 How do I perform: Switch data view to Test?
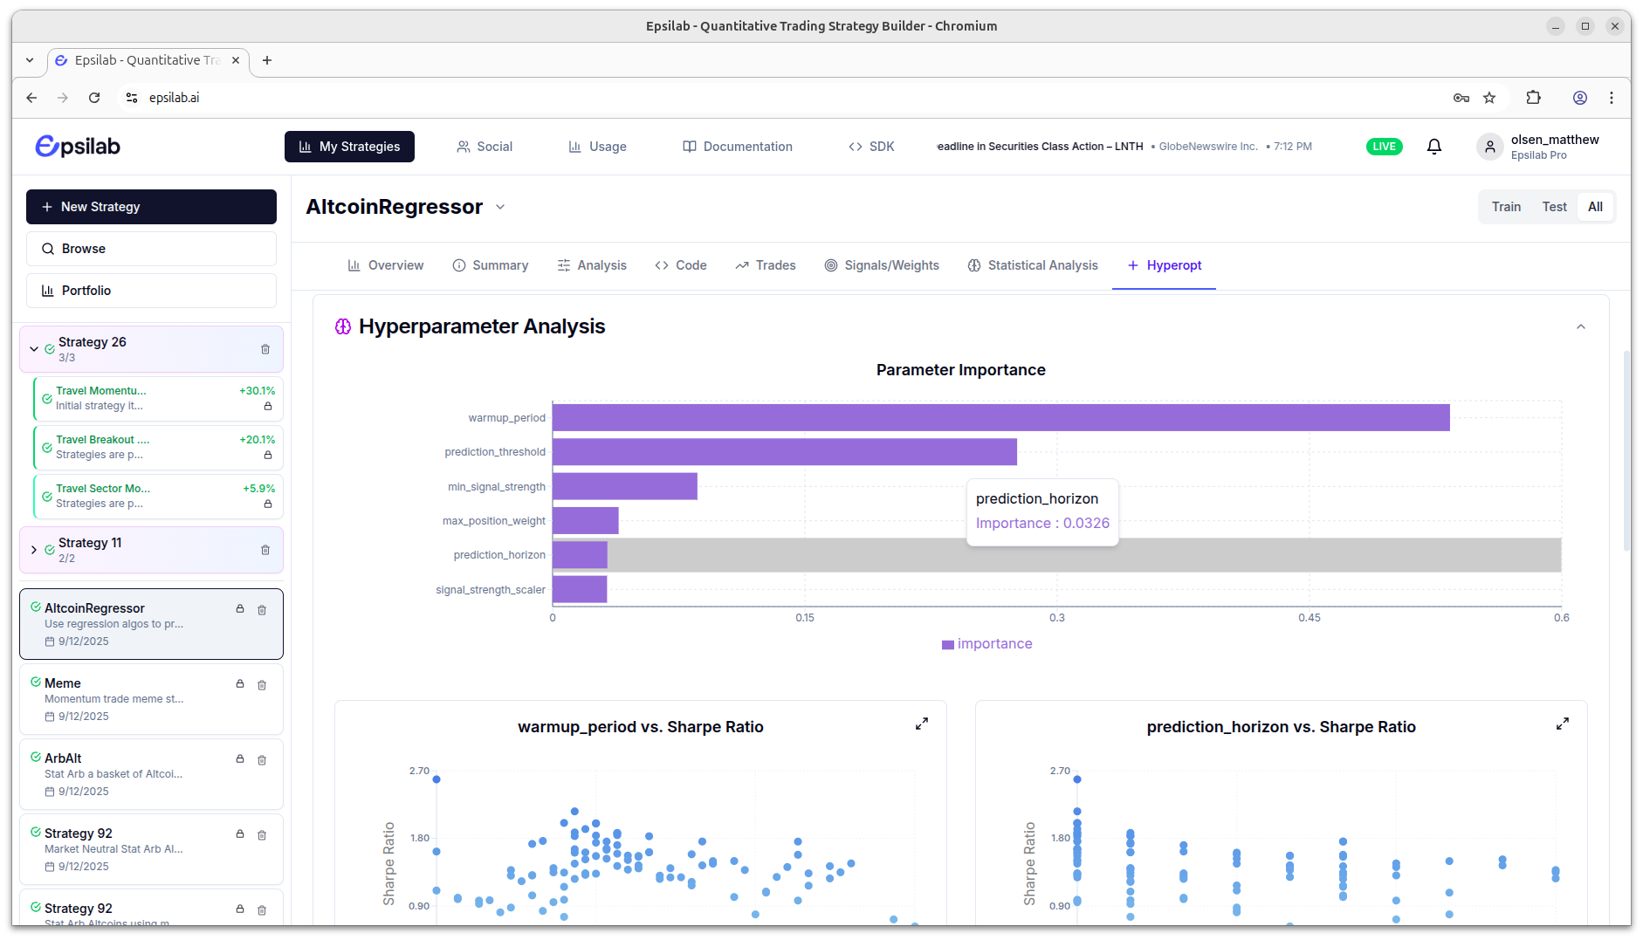1554,207
